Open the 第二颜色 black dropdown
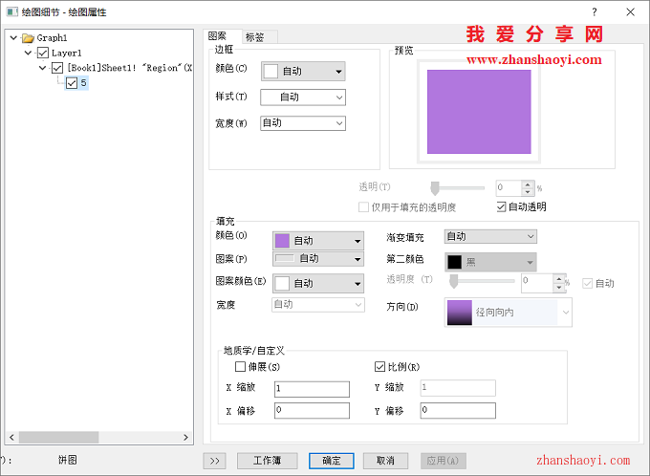This screenshot has height=476, width=650. (x=490, y=262)
